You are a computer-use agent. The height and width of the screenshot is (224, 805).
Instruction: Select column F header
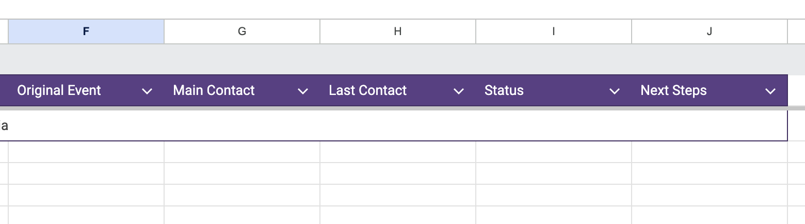86,31
